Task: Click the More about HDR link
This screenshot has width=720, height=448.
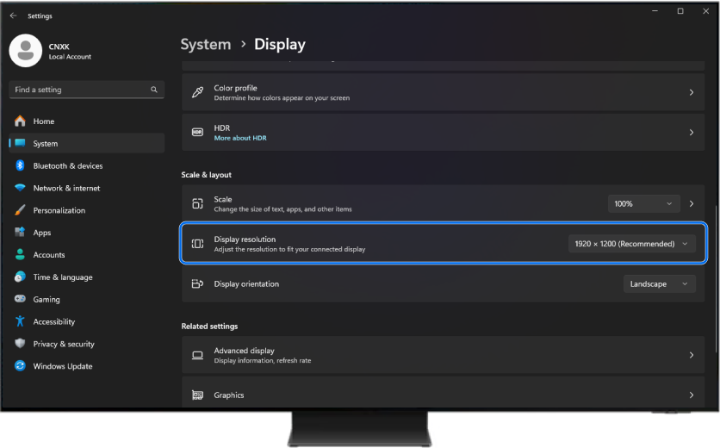Action: coord(240,138)
